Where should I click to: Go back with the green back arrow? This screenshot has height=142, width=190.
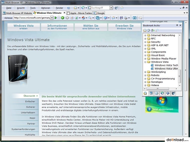[62, 18]
